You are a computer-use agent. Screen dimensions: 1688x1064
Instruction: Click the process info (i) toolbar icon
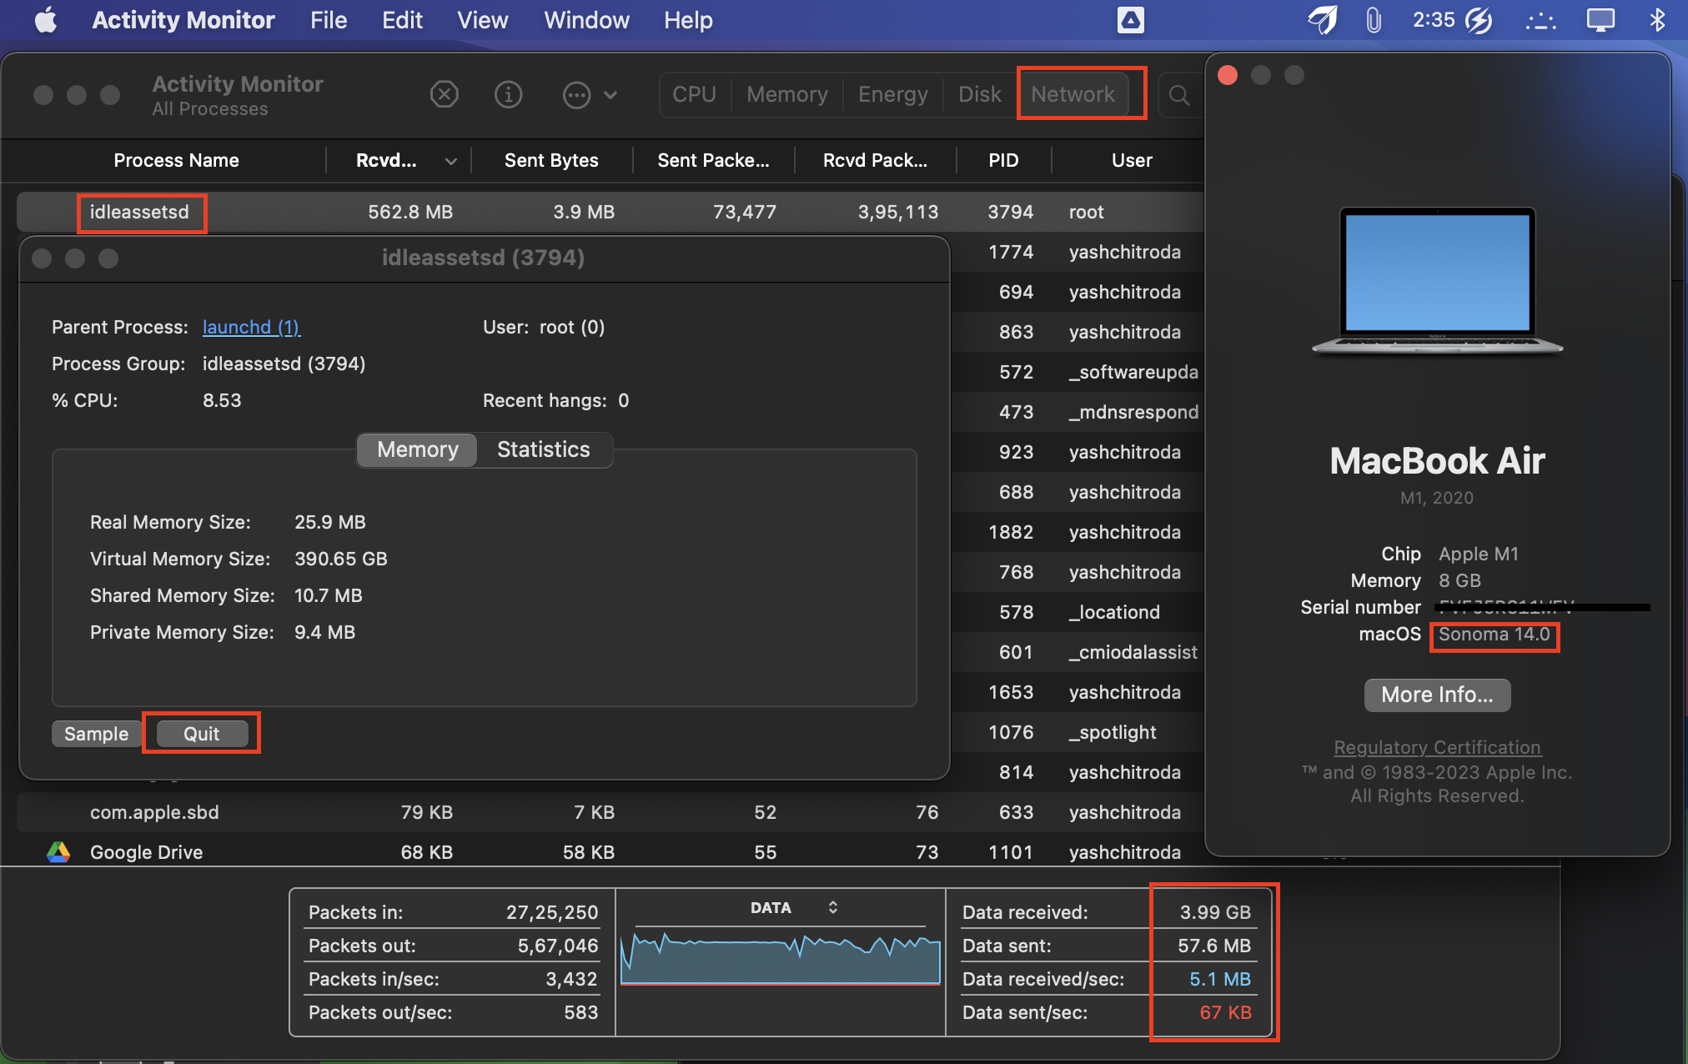tap(508, 94)
